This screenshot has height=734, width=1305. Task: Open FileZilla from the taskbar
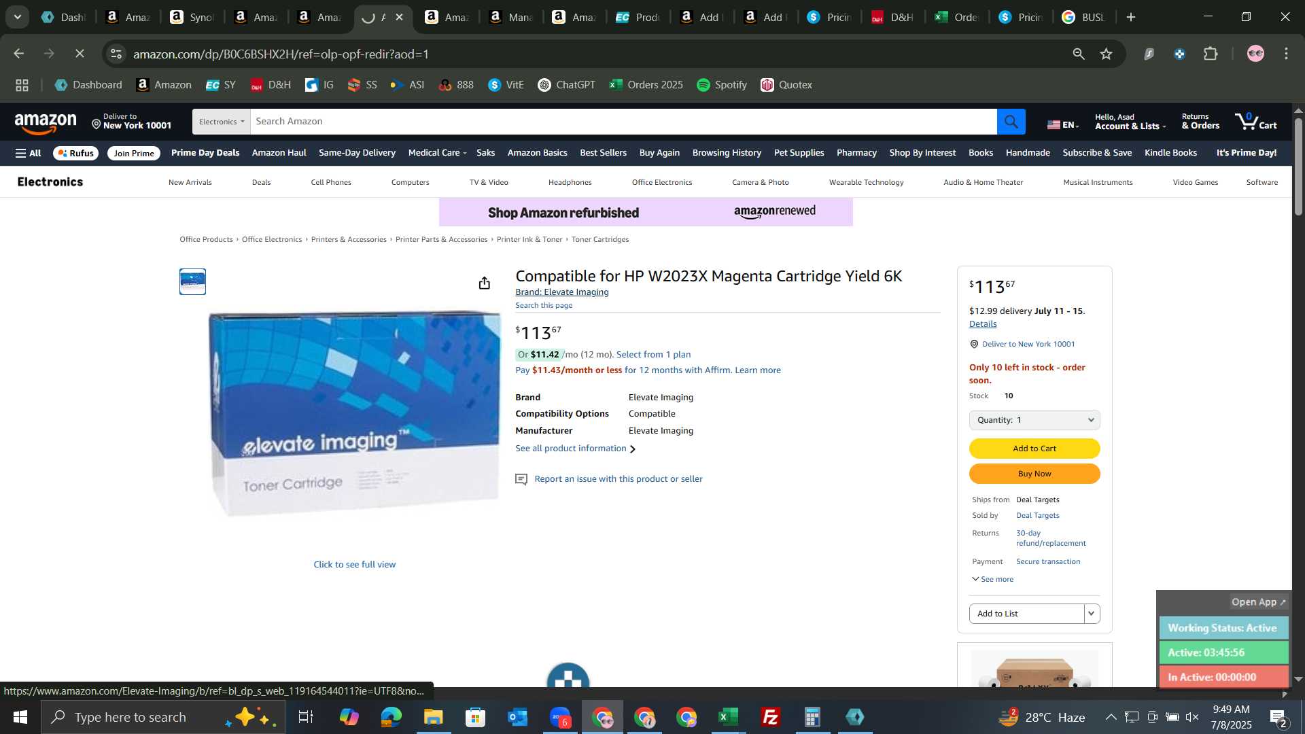(x=770, y=717)
